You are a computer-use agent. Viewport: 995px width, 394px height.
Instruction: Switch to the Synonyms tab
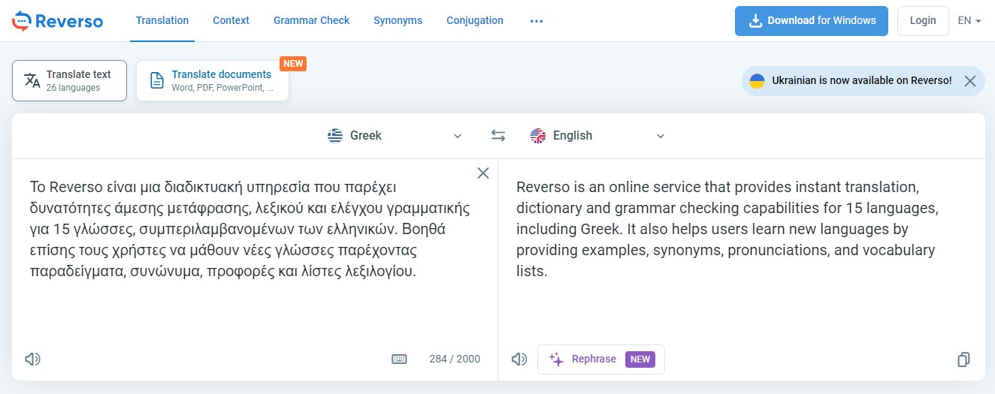398,21
